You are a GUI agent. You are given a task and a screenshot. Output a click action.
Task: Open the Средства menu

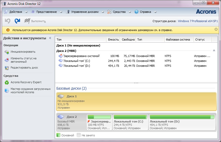pos(119,12)
